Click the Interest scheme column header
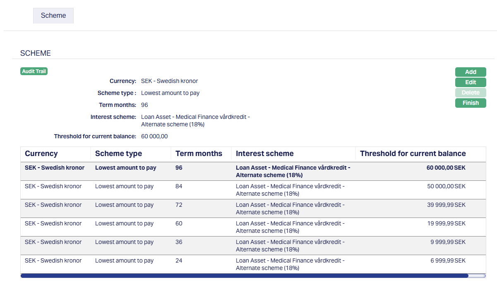The height and width of the screenshot is (284, 497). coord(264,154)
